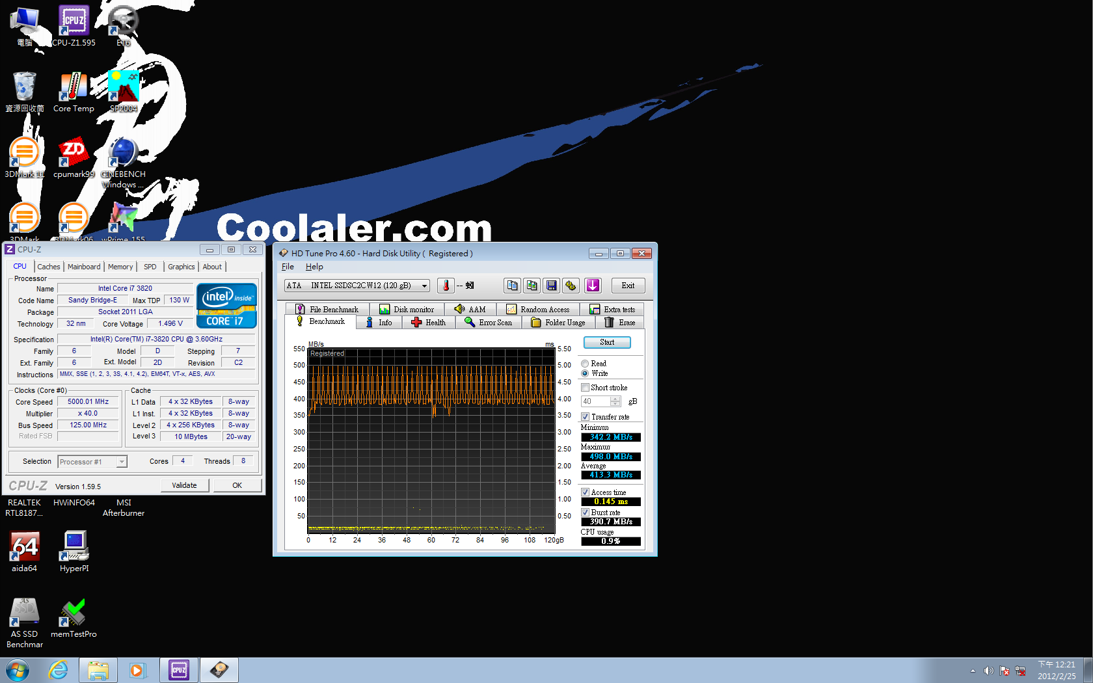
Task: Launch HyperPI desktop shortcut
Action: click(74, 552)
